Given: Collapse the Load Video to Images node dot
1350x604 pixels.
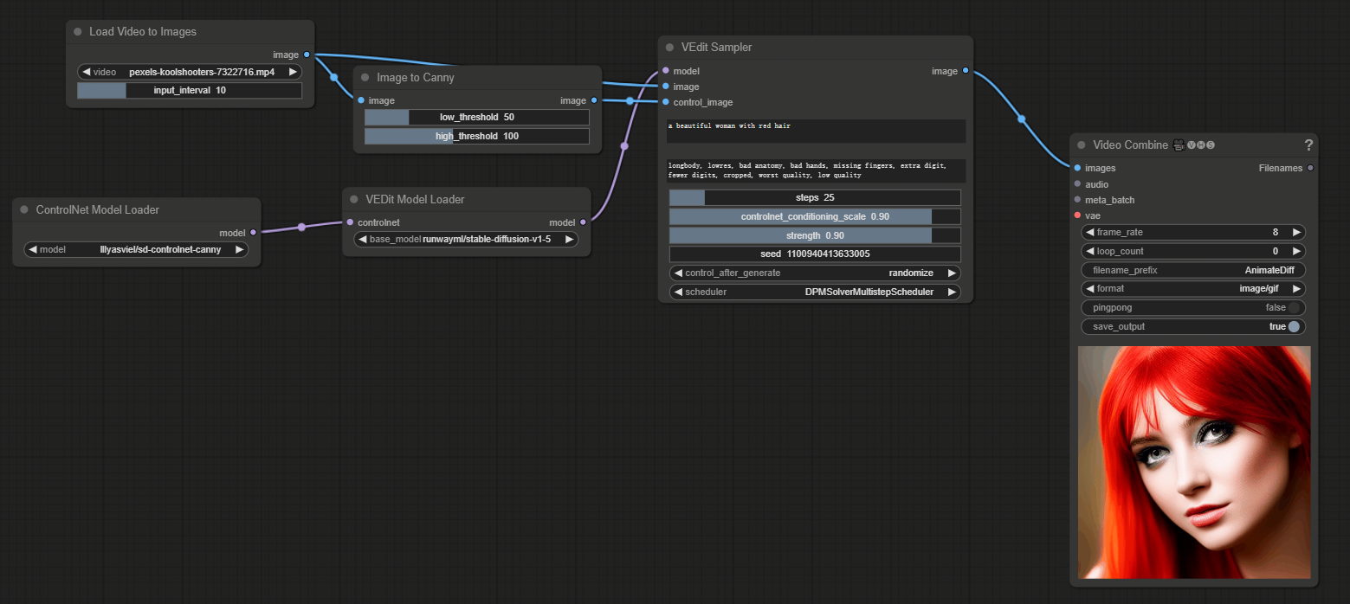Looking at the screenshot, I should tap(78, 32).
